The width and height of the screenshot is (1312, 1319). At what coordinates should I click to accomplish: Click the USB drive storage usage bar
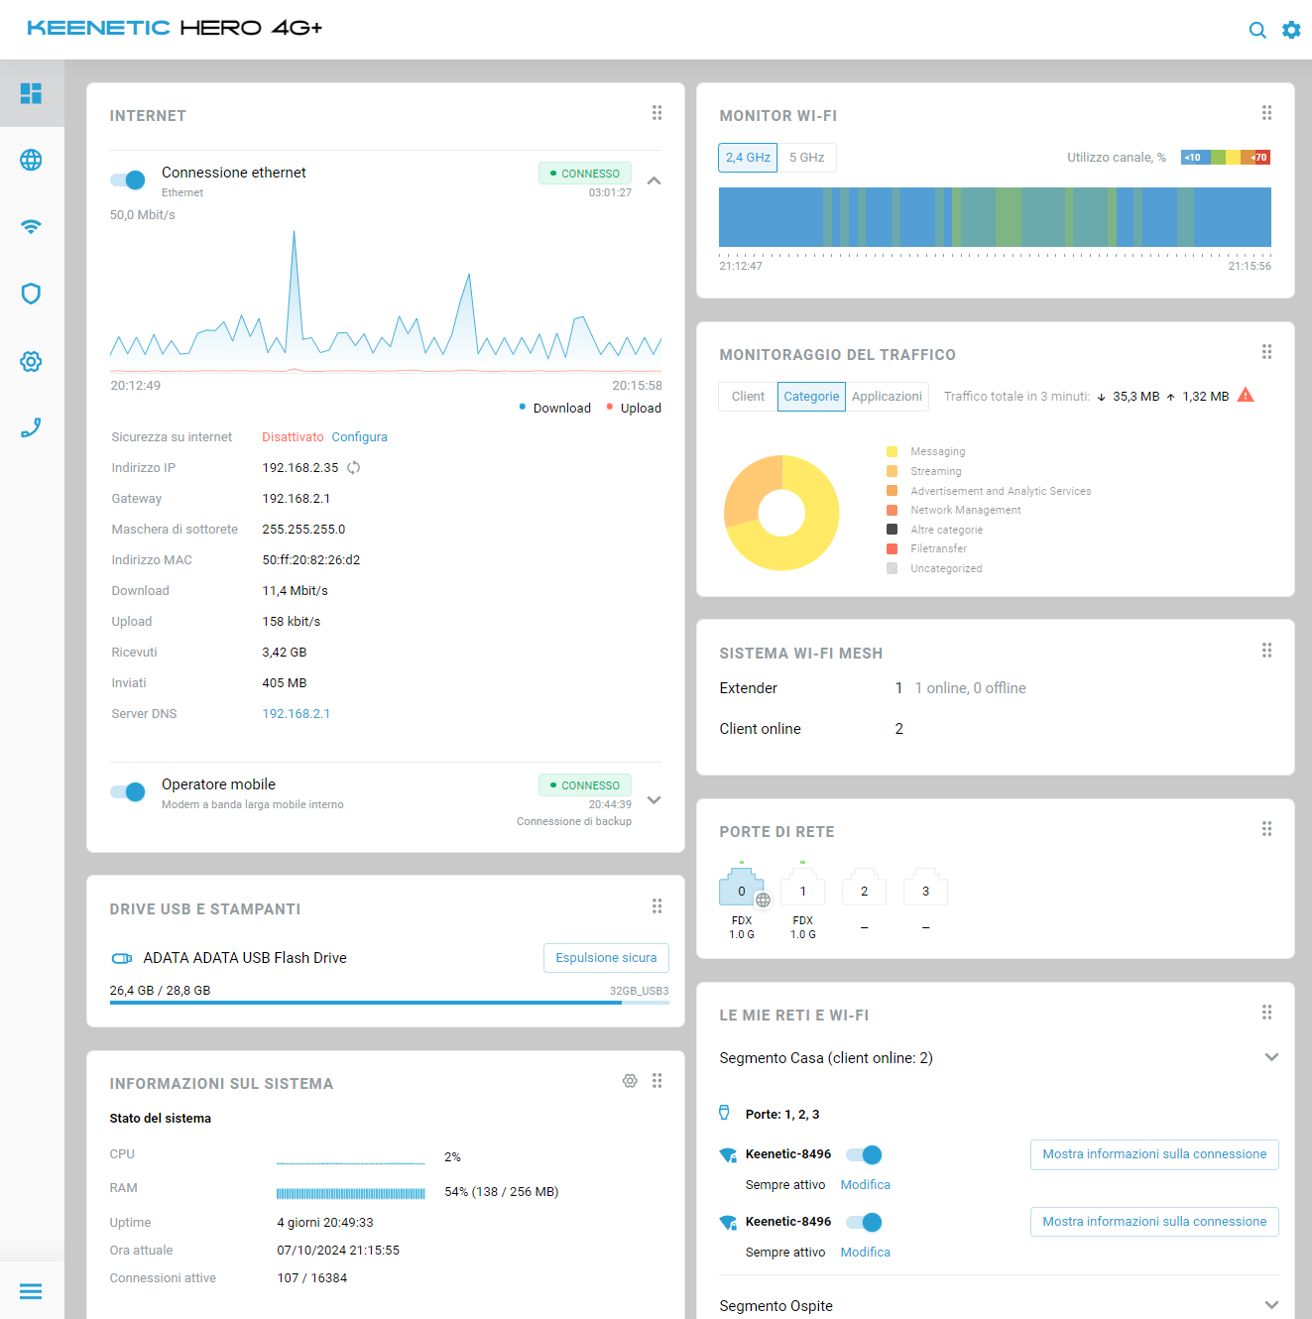pyautogui.click(x=389, y=1003)
